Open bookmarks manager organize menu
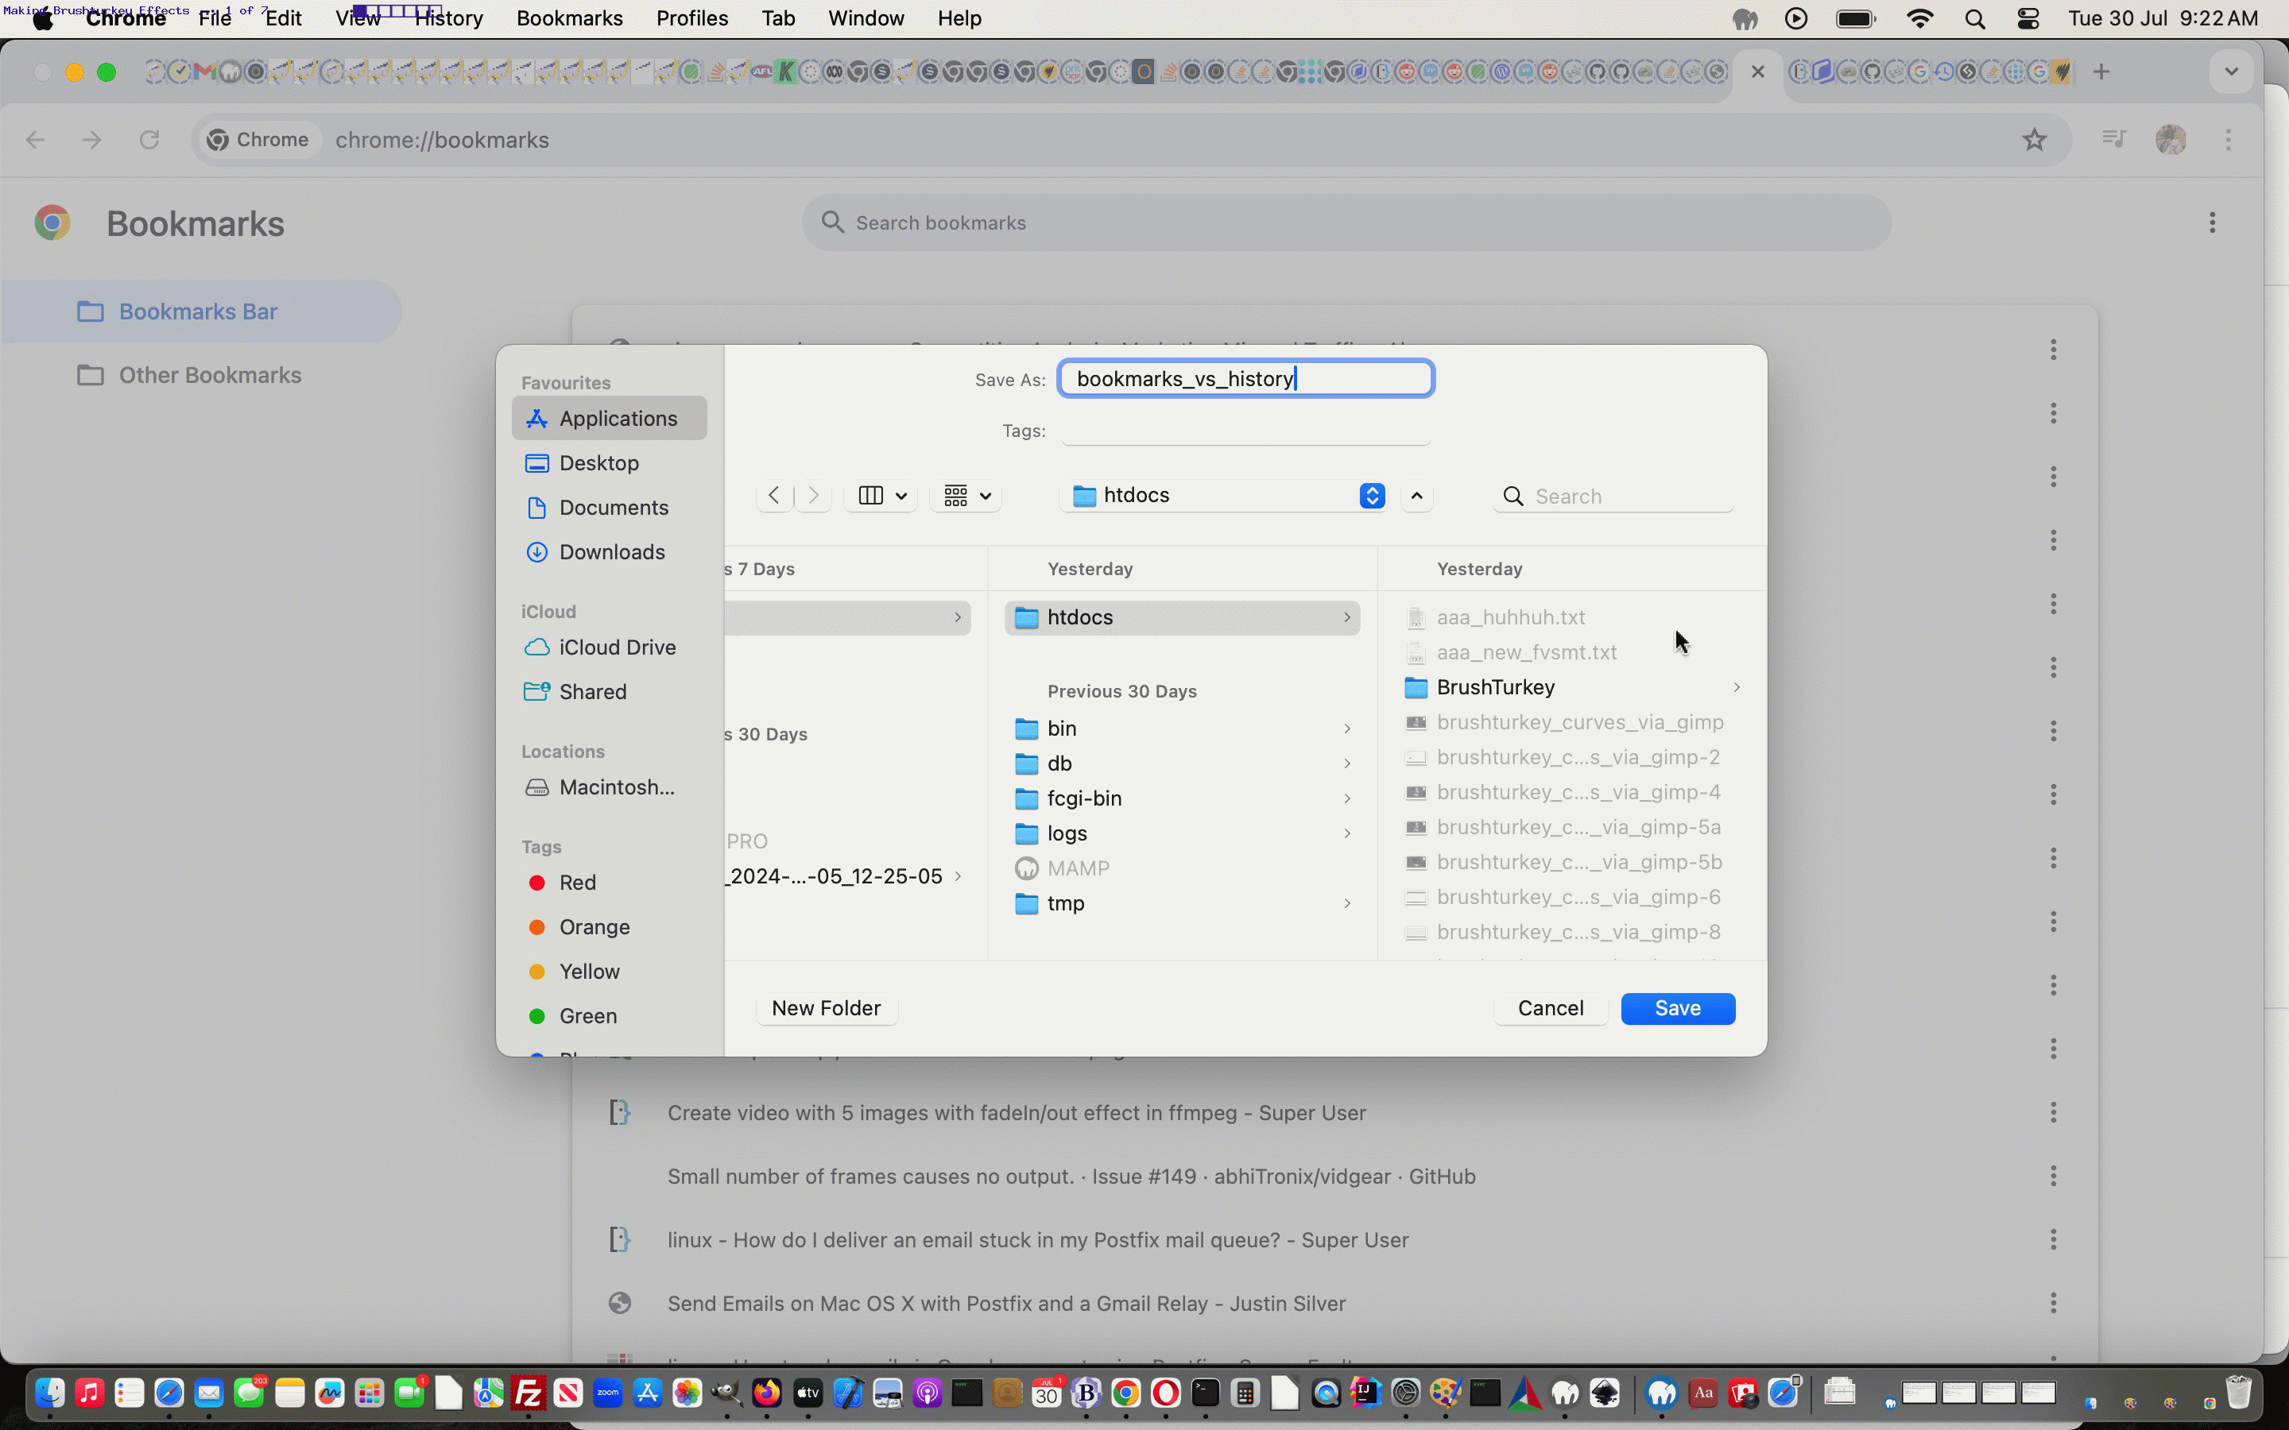The image size is (2289, 1430). pyautogui.click(x=2211, y=222)
